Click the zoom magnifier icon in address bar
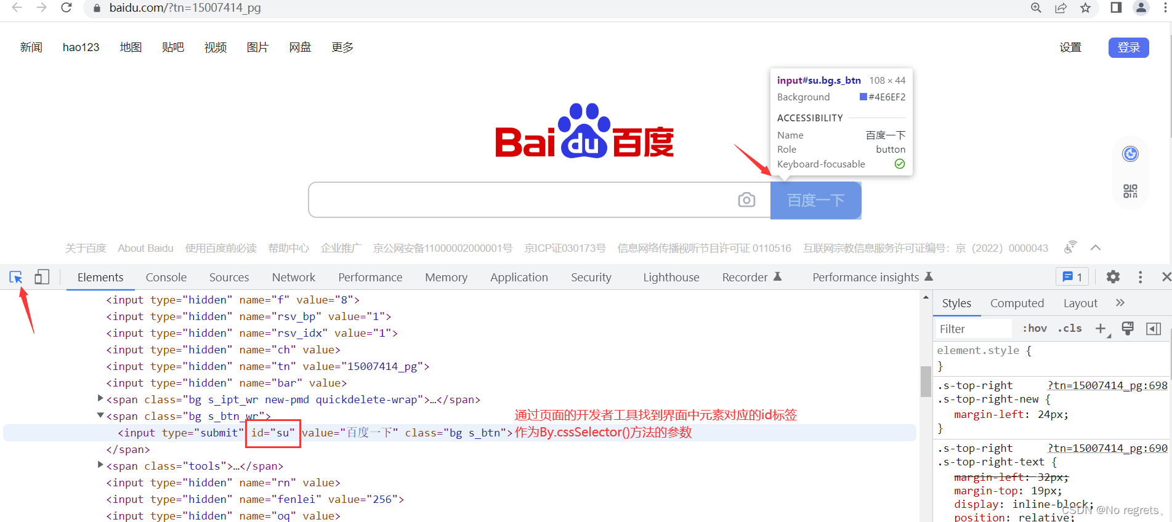The image size is (1172, 522). (x=1037, y=8)
